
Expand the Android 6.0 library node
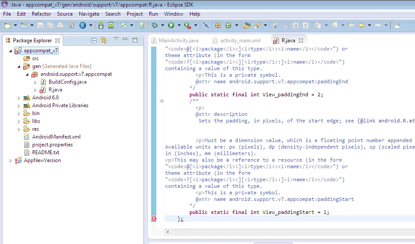[x=19, y=98]
